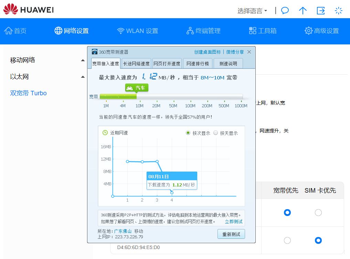Click the gear icon beside 高级设置

tap(308, 31)
